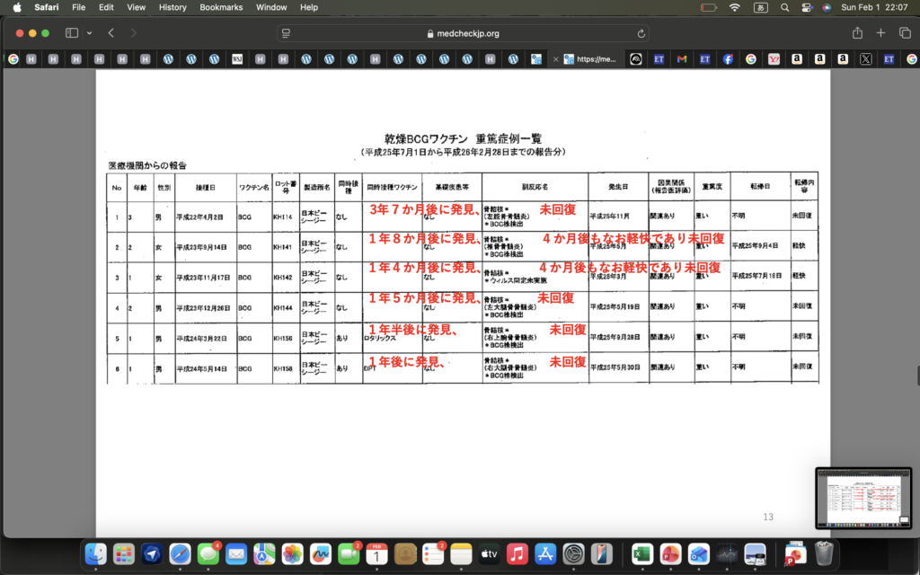The width and height of the screenshot is (920, 575).
Task: Open Spotlight search in the menu bar
Action: coord(783,7)
